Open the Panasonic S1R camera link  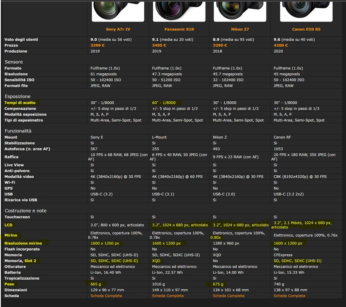[179, 29]
